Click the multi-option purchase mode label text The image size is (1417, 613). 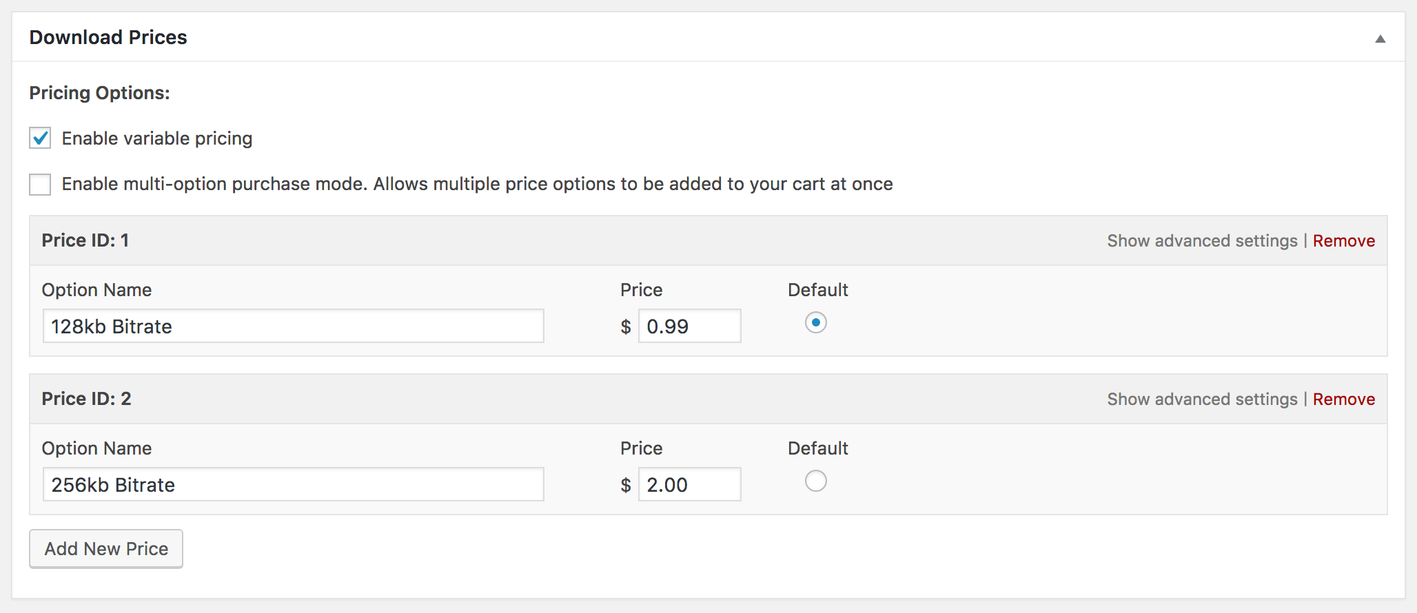tap(477, 184)
